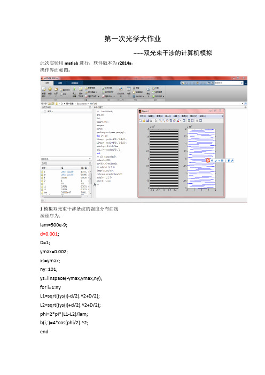The height and width of the screenshot is (375, 265).
Task: Click the back arrow in MATLAB address bar
Action: pyautogui.click(x=42, y=104)
